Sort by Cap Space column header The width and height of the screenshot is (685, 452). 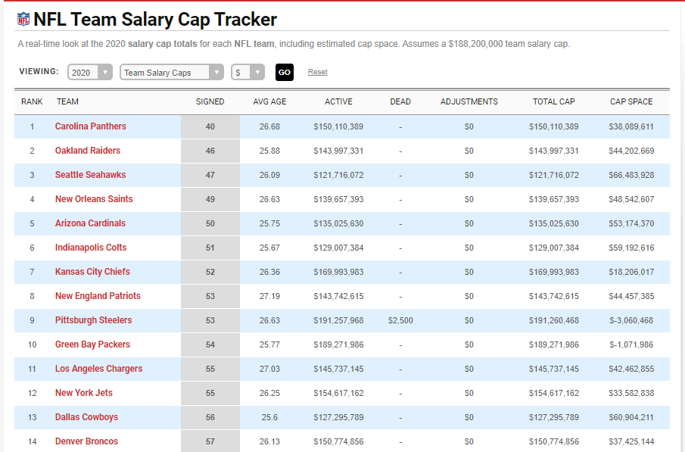(631, 101)
